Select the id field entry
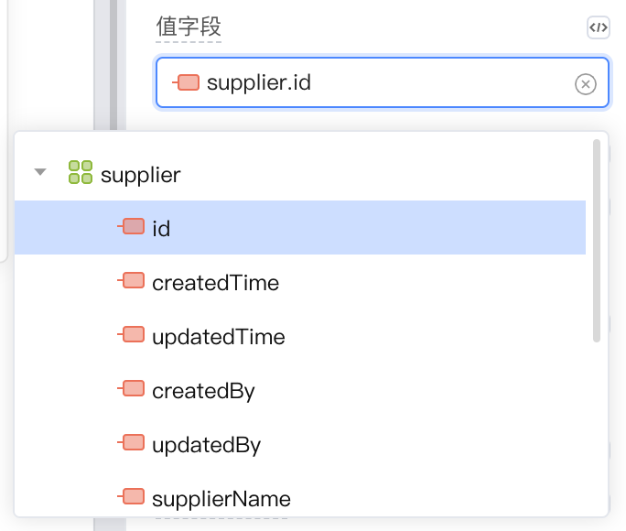 click(x=300, y=228)
